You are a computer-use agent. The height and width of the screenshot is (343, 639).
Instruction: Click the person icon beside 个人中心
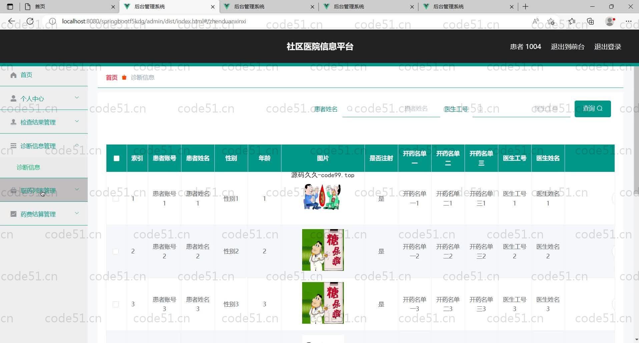click(13, 99)
